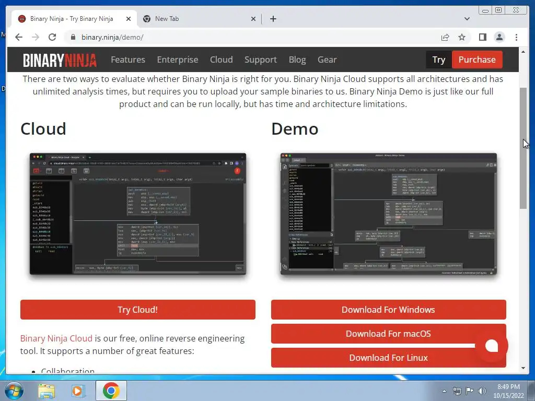535x401 pixels.
Task: Switch to New Tab tab
Action: coord(200,19)
